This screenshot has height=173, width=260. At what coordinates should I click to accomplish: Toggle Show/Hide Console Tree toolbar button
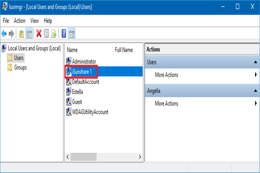pyautogui.click(x=29, y=33)
